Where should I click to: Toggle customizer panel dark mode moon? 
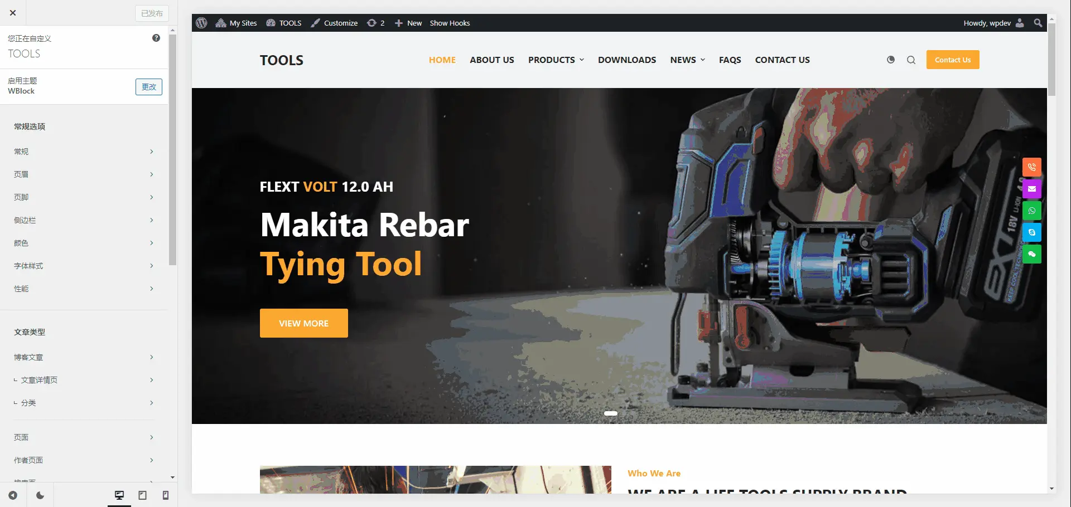point(40,495)
